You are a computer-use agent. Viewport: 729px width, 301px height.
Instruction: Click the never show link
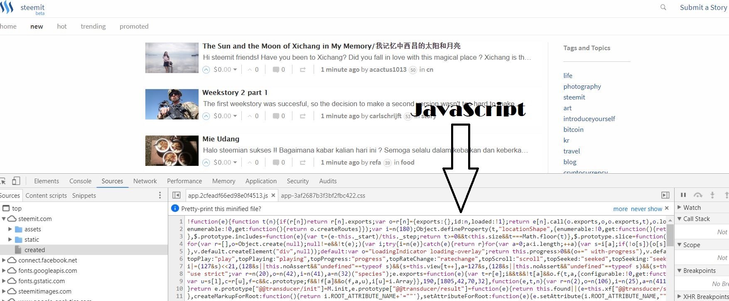click(647, 209)
